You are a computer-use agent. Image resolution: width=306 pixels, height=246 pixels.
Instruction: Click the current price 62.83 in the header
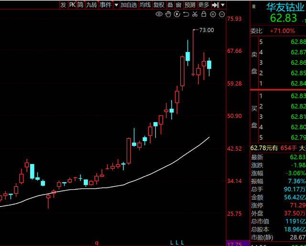pos(284,18)
